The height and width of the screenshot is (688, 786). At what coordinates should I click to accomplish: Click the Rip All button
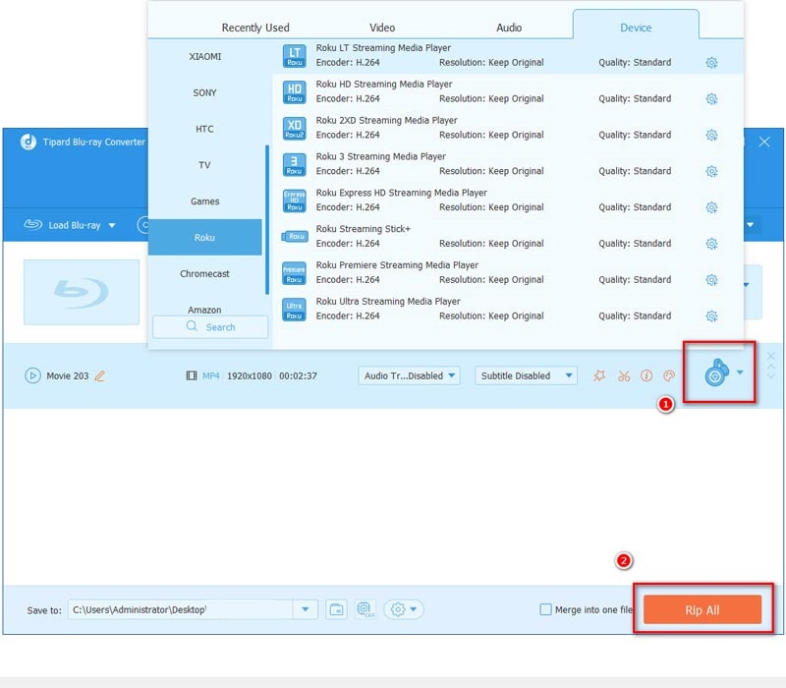tap(702, 609)
